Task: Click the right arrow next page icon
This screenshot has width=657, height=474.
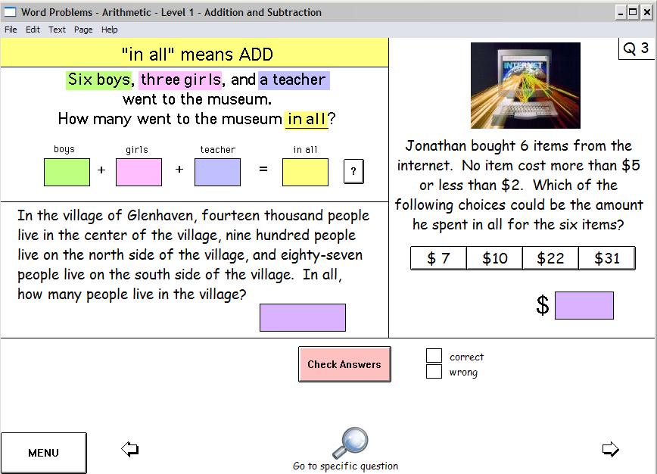Action: click(610, 450)
